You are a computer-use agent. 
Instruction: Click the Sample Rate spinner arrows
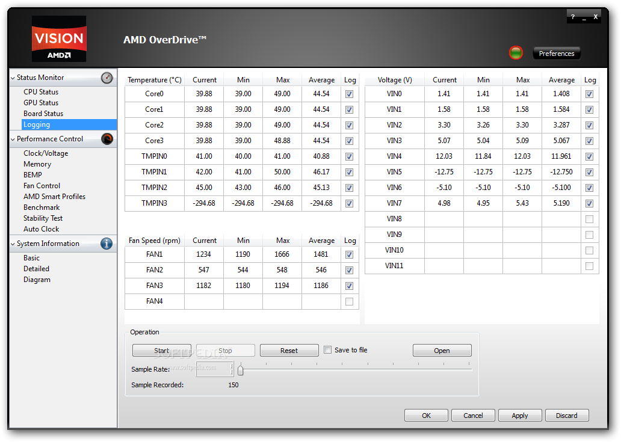(232, 369)
